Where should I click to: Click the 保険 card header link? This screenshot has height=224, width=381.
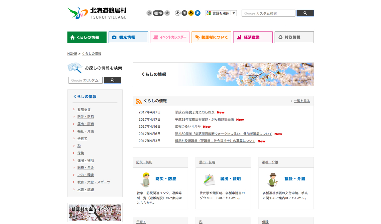[265, 222]
